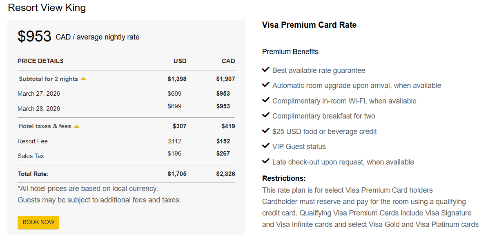Click the BOOK NOW button

[38, 222]
